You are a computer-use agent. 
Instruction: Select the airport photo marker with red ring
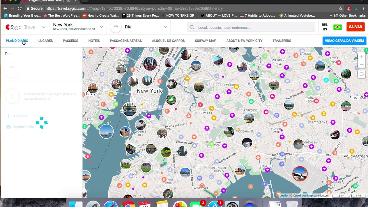coord(300,174)
